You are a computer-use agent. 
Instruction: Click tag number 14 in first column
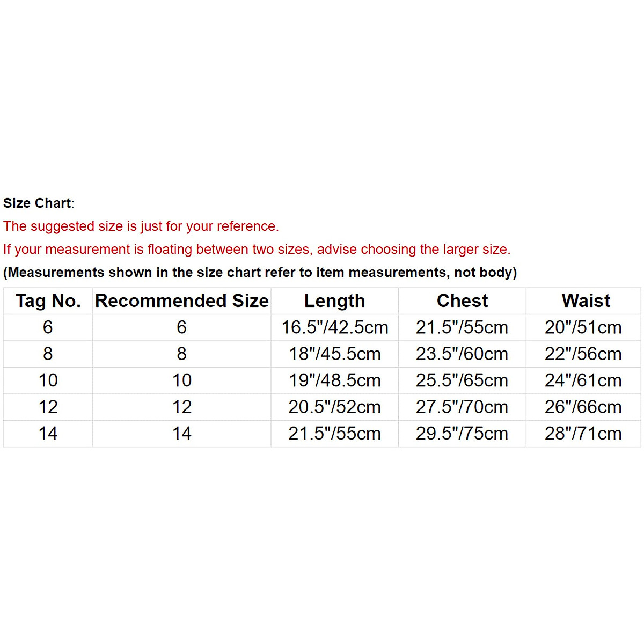pyautogui.click(x=48, y=434)
